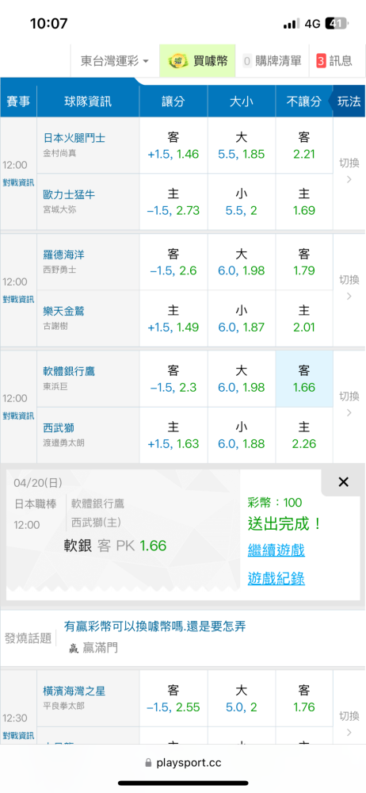
Task: Open 對戰資訊 for 羅德海洋 match
Action: click(18, 299)
